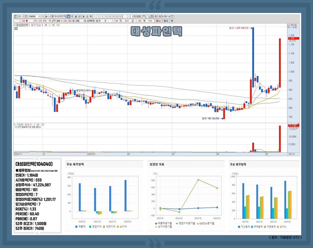The height and width of the screenshot is (248, 313).
Task: Open dropdown arrow next to 주 button
Action: coord(22,16)
